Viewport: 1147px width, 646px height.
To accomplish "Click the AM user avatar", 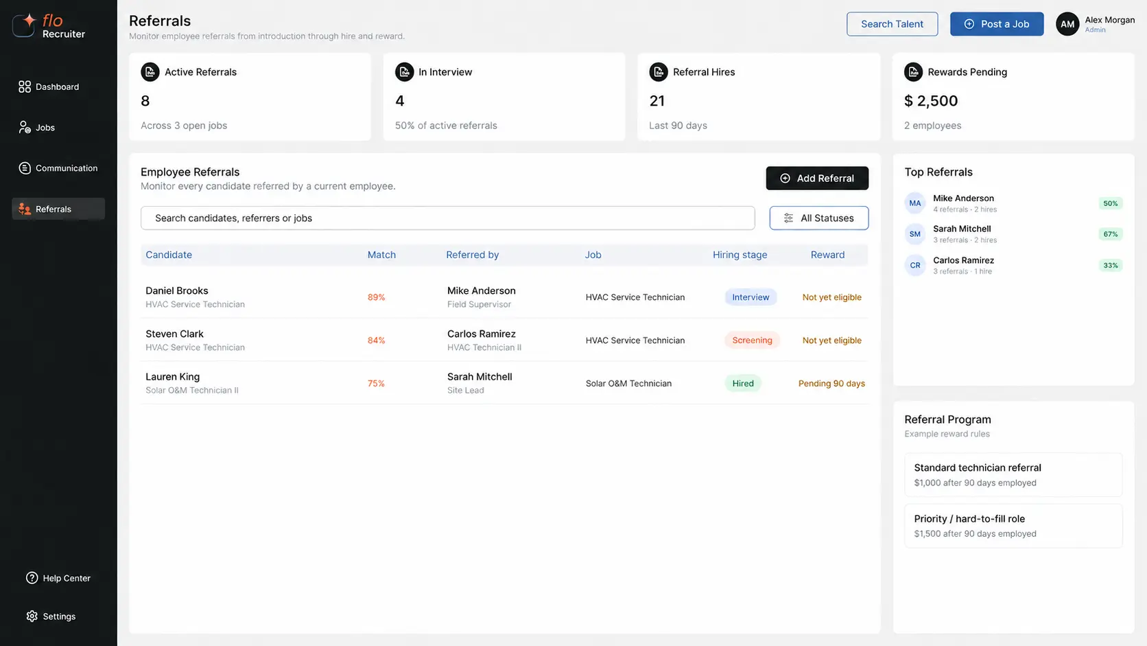I will (x=1067, y=24).
